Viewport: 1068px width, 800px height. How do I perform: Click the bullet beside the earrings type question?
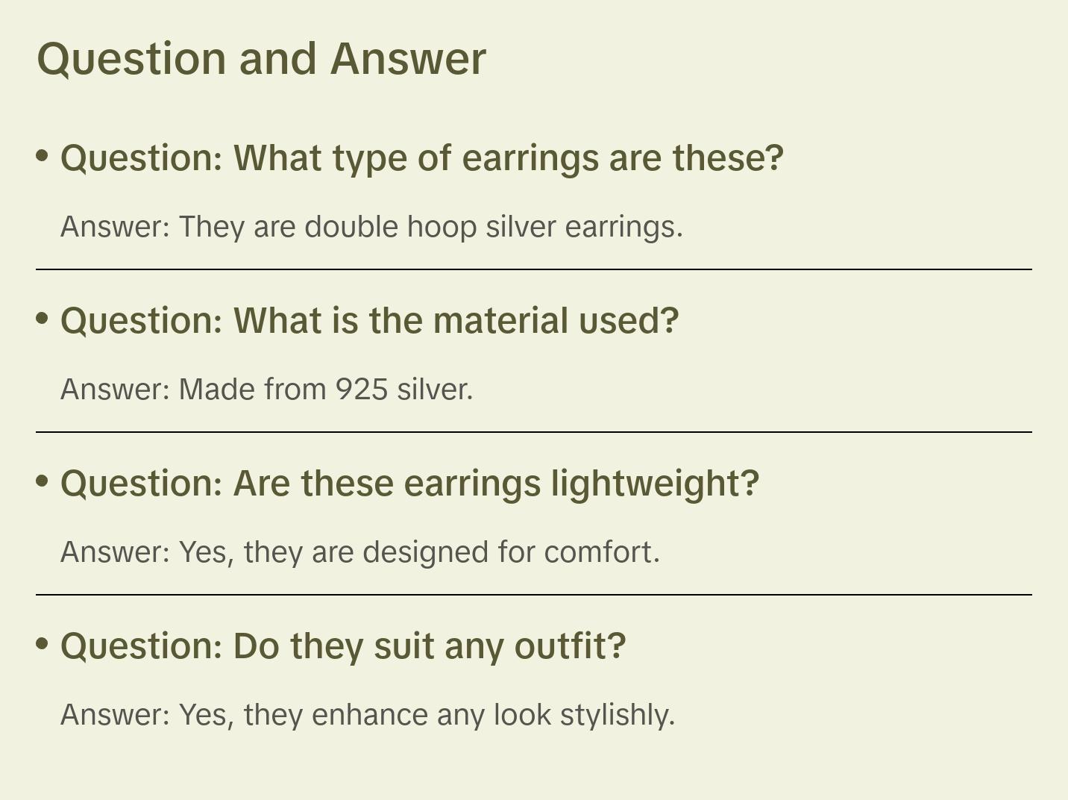[43, 156]
